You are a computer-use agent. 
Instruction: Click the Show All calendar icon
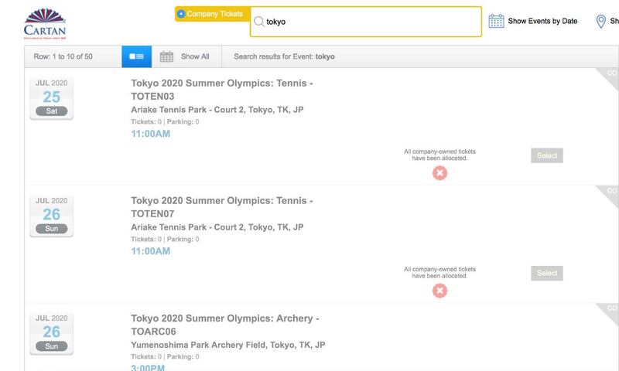coord(166,56)
